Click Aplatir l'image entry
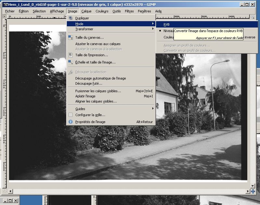Screen dimensions: 260x205 pos(85,96)
